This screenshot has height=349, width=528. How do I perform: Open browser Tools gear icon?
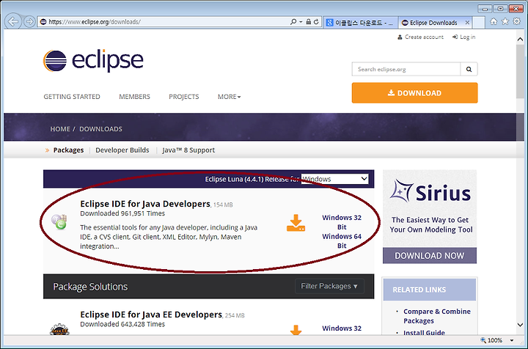pos(516,21)
